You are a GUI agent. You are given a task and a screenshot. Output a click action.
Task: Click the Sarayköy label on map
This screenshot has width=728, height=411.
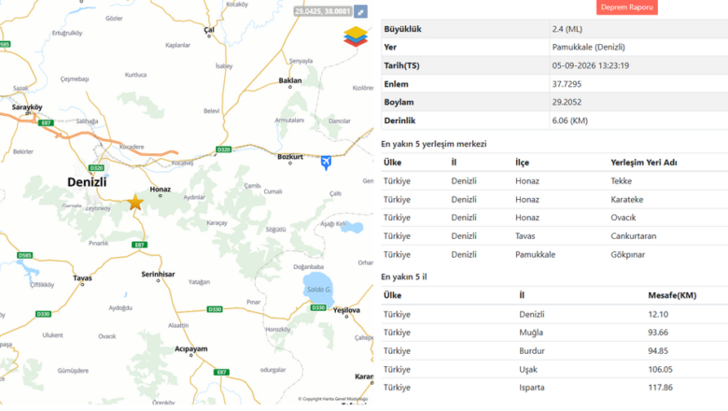(x=27, y=106)
